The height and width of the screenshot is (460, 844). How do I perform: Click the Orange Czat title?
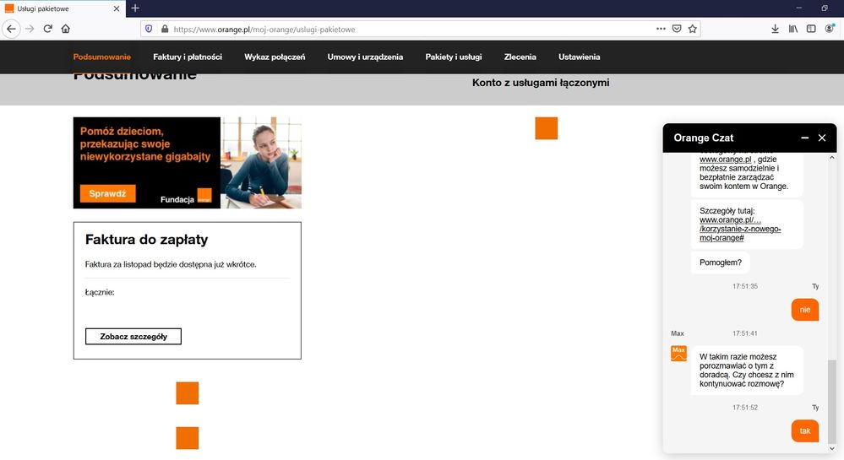pyautogui.click(x=704, y=138)
